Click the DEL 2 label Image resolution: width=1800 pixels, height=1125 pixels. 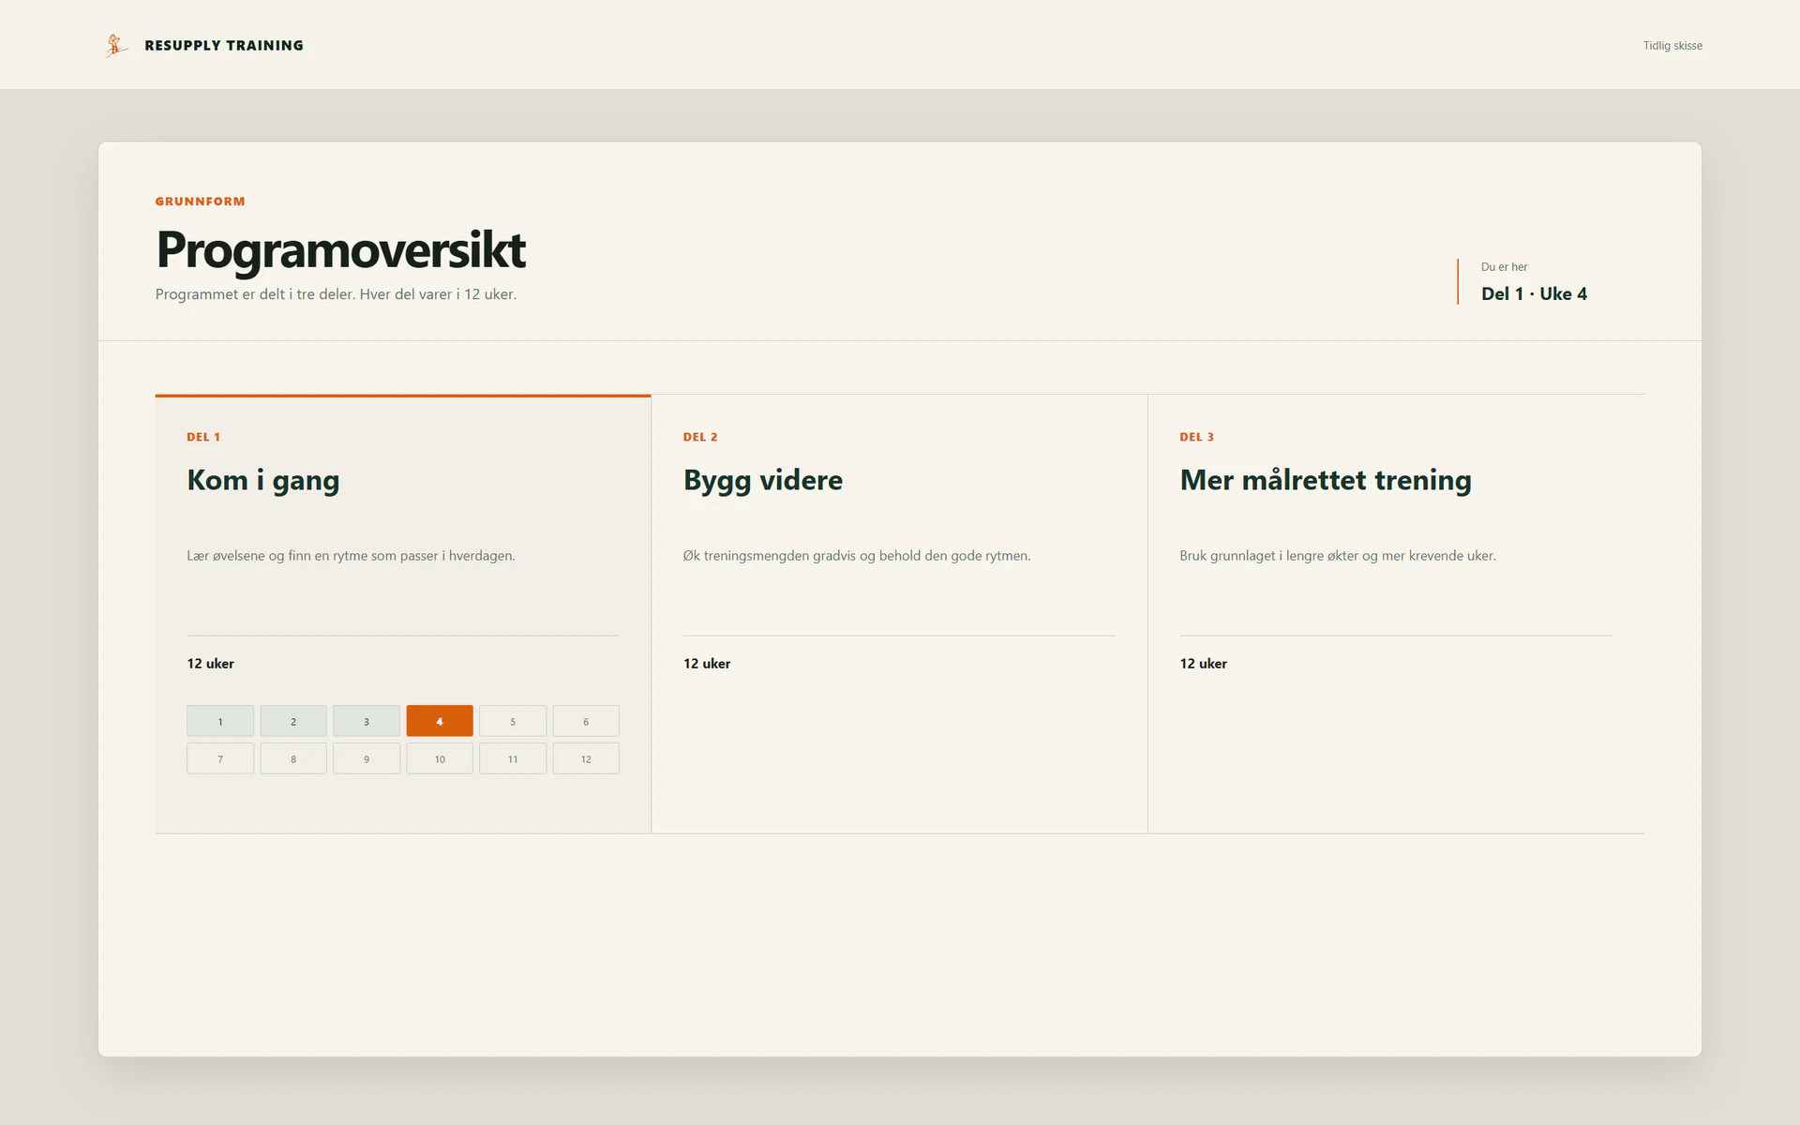[x=700, y=437]
